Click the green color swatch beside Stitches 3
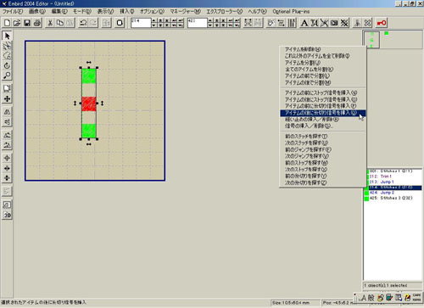 coord(366,199)
